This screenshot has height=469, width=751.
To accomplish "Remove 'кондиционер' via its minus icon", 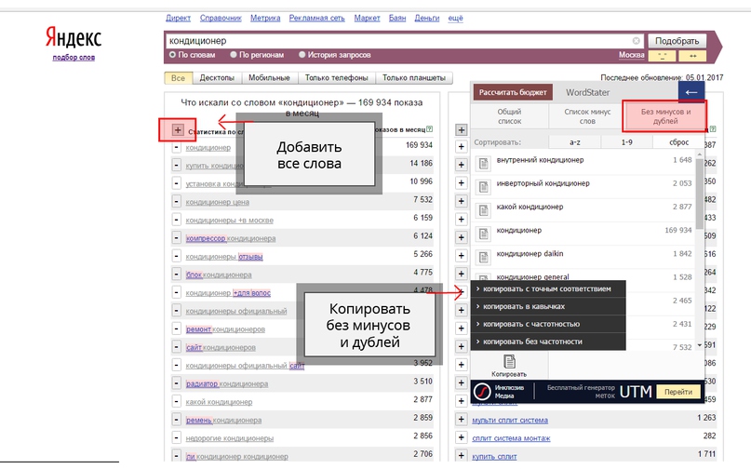I will (x=176, y=148).
